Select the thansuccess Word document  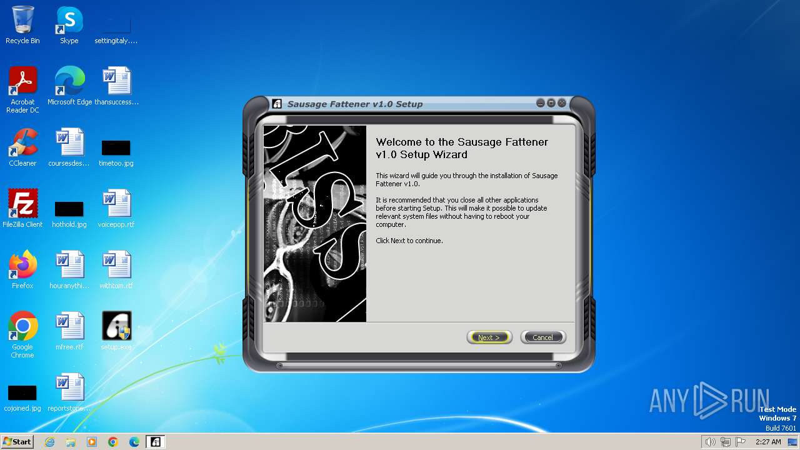pos(116,86)
